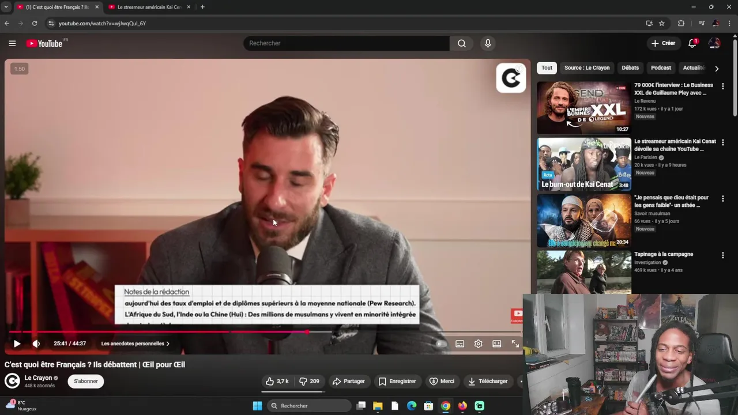Open File Explorer from taskbar
Image resolution: width=738 pixels, height=415 pixels.
click(x=378, y=406)
